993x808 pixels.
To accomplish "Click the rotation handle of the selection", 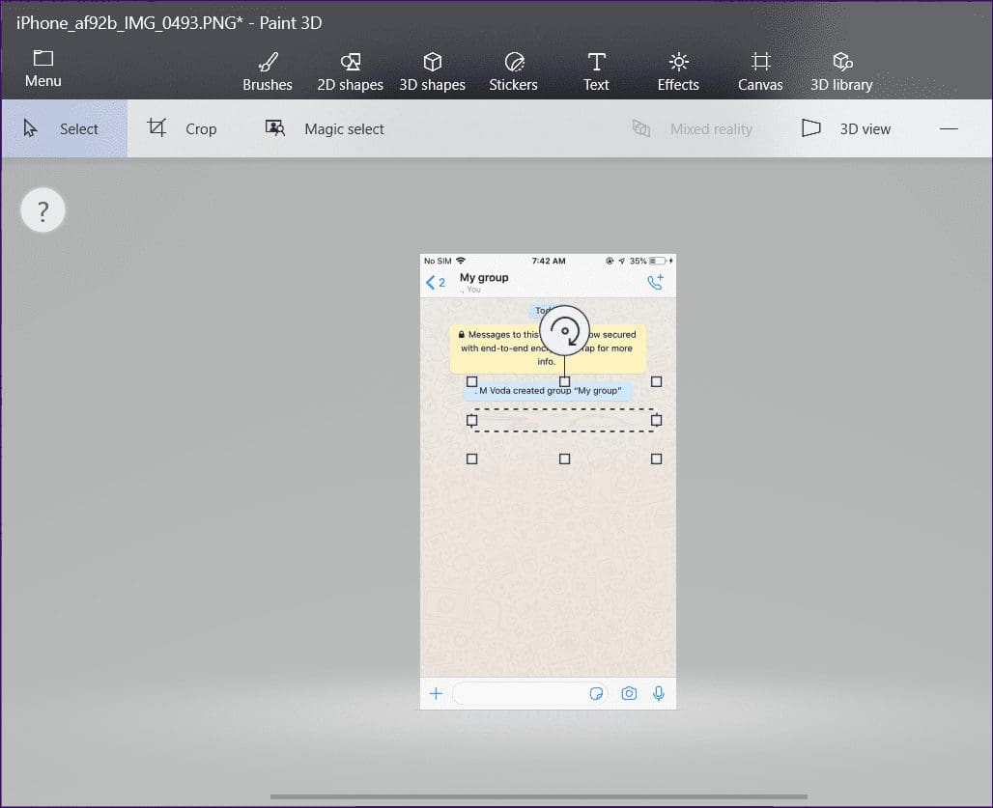I will (x=564, y=331).
